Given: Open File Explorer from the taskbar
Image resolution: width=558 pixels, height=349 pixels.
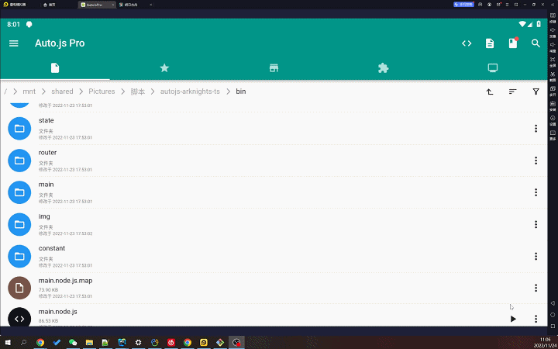Looking at the screenshot, I should point(89,343).
